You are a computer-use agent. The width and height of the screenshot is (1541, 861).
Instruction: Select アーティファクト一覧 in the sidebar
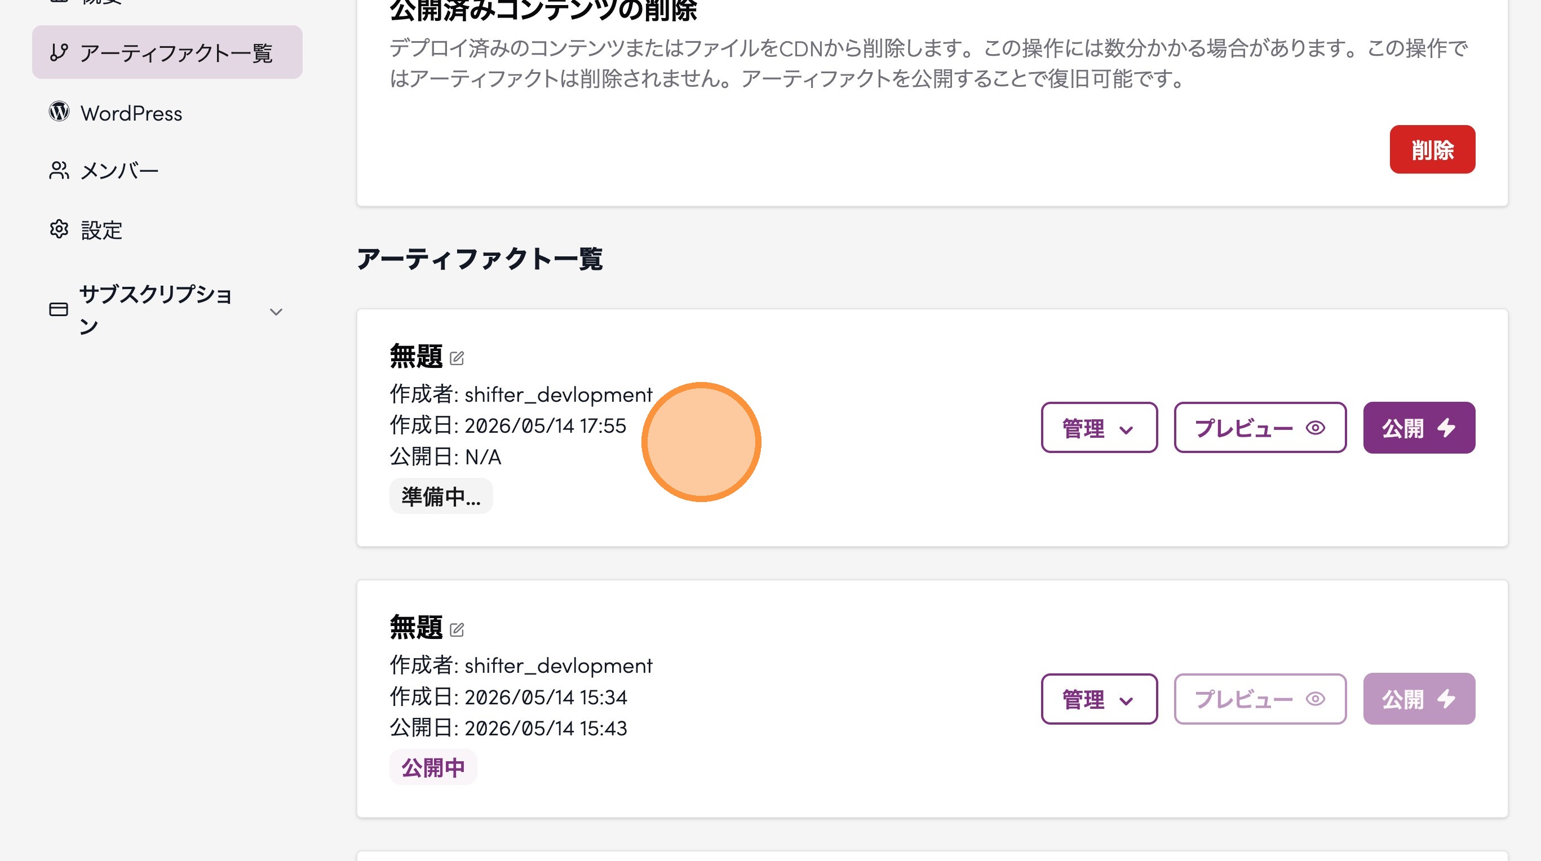[167, 52]
